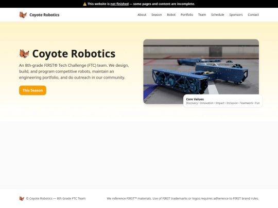Screen dimensions: 278x208
Task: Open the Team page link
Action: click(202, 15)
